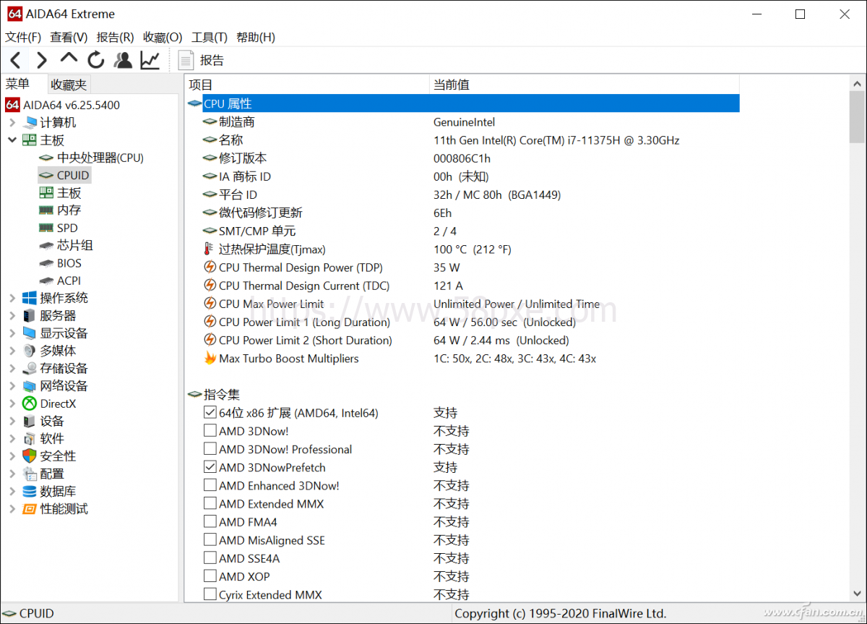Expand the 多媒体 tree node
867x624 pixels.
click(12, 351)
